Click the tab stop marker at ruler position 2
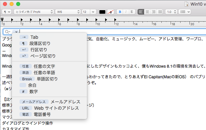Viewport: 206px width, 130px height. point(21,20)
